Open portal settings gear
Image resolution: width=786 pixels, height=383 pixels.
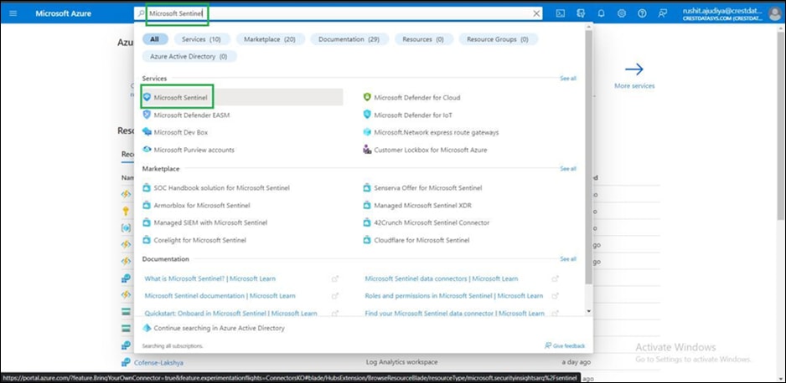[622, 13]
